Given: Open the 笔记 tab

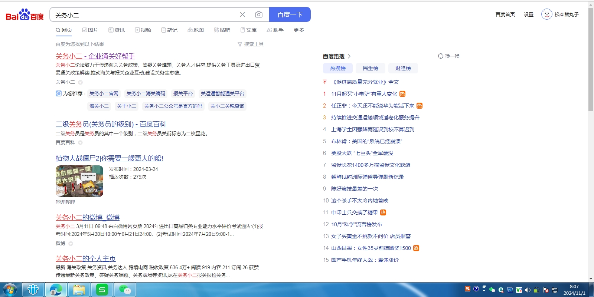Looking at the screenshot, I should tap(169, 30).
